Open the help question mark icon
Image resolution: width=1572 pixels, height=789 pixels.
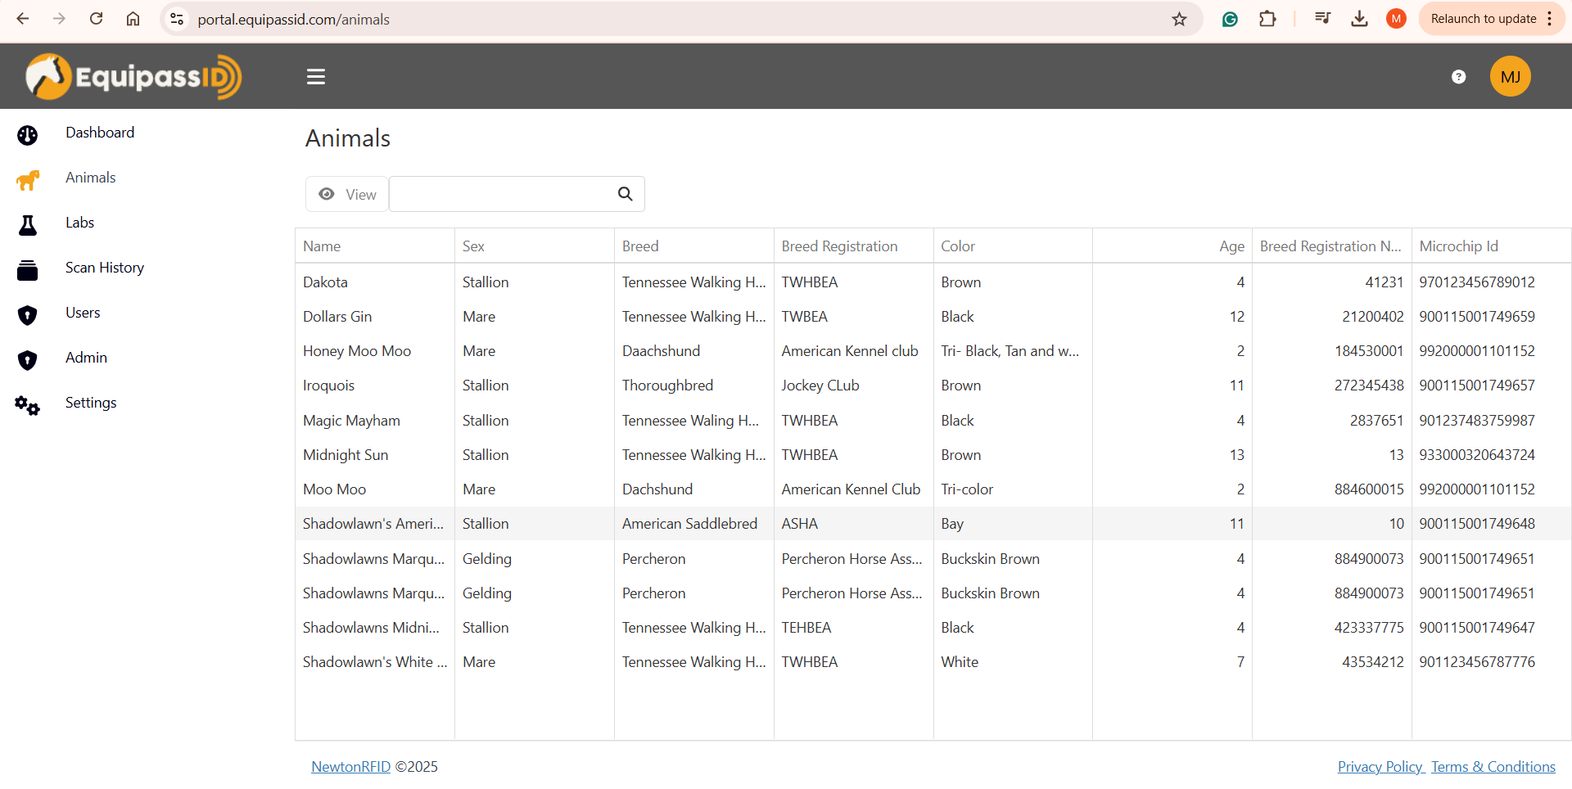[x=1458, y=77]
